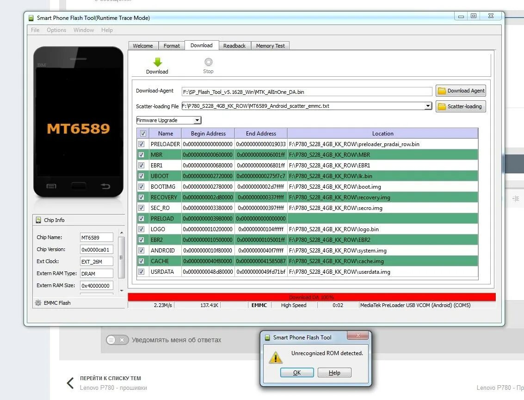The width and height of the screenshot is (524, 400).
Task: Click the Download-Agent path field
Action: tap(307, 92)
